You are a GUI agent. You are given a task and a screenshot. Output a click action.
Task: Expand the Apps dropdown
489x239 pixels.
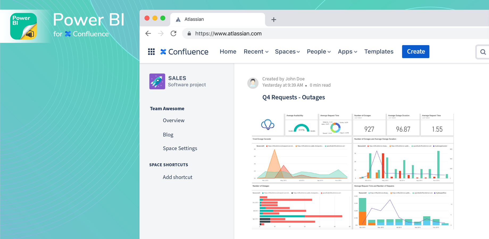(348, 52)
